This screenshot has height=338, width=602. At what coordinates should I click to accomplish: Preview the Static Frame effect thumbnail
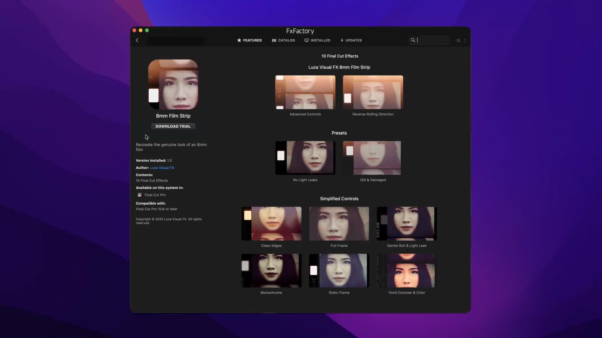pos(339,271)
